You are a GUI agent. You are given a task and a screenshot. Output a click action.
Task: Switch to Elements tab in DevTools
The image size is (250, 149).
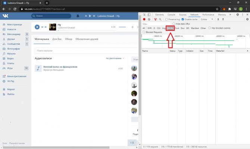tap(159, 14)
